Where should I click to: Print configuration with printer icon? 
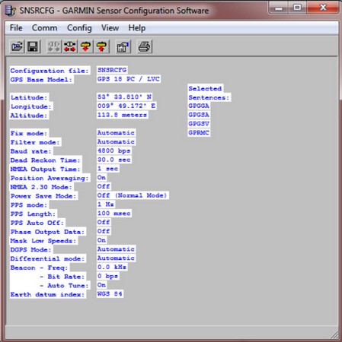click(145, 46)
